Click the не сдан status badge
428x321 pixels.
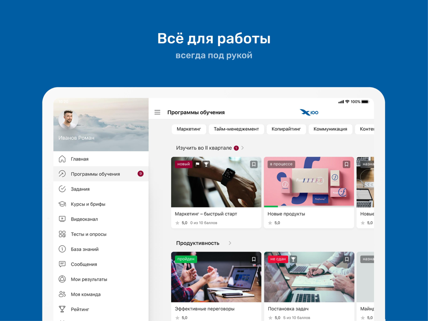click(x=278, y=259)
